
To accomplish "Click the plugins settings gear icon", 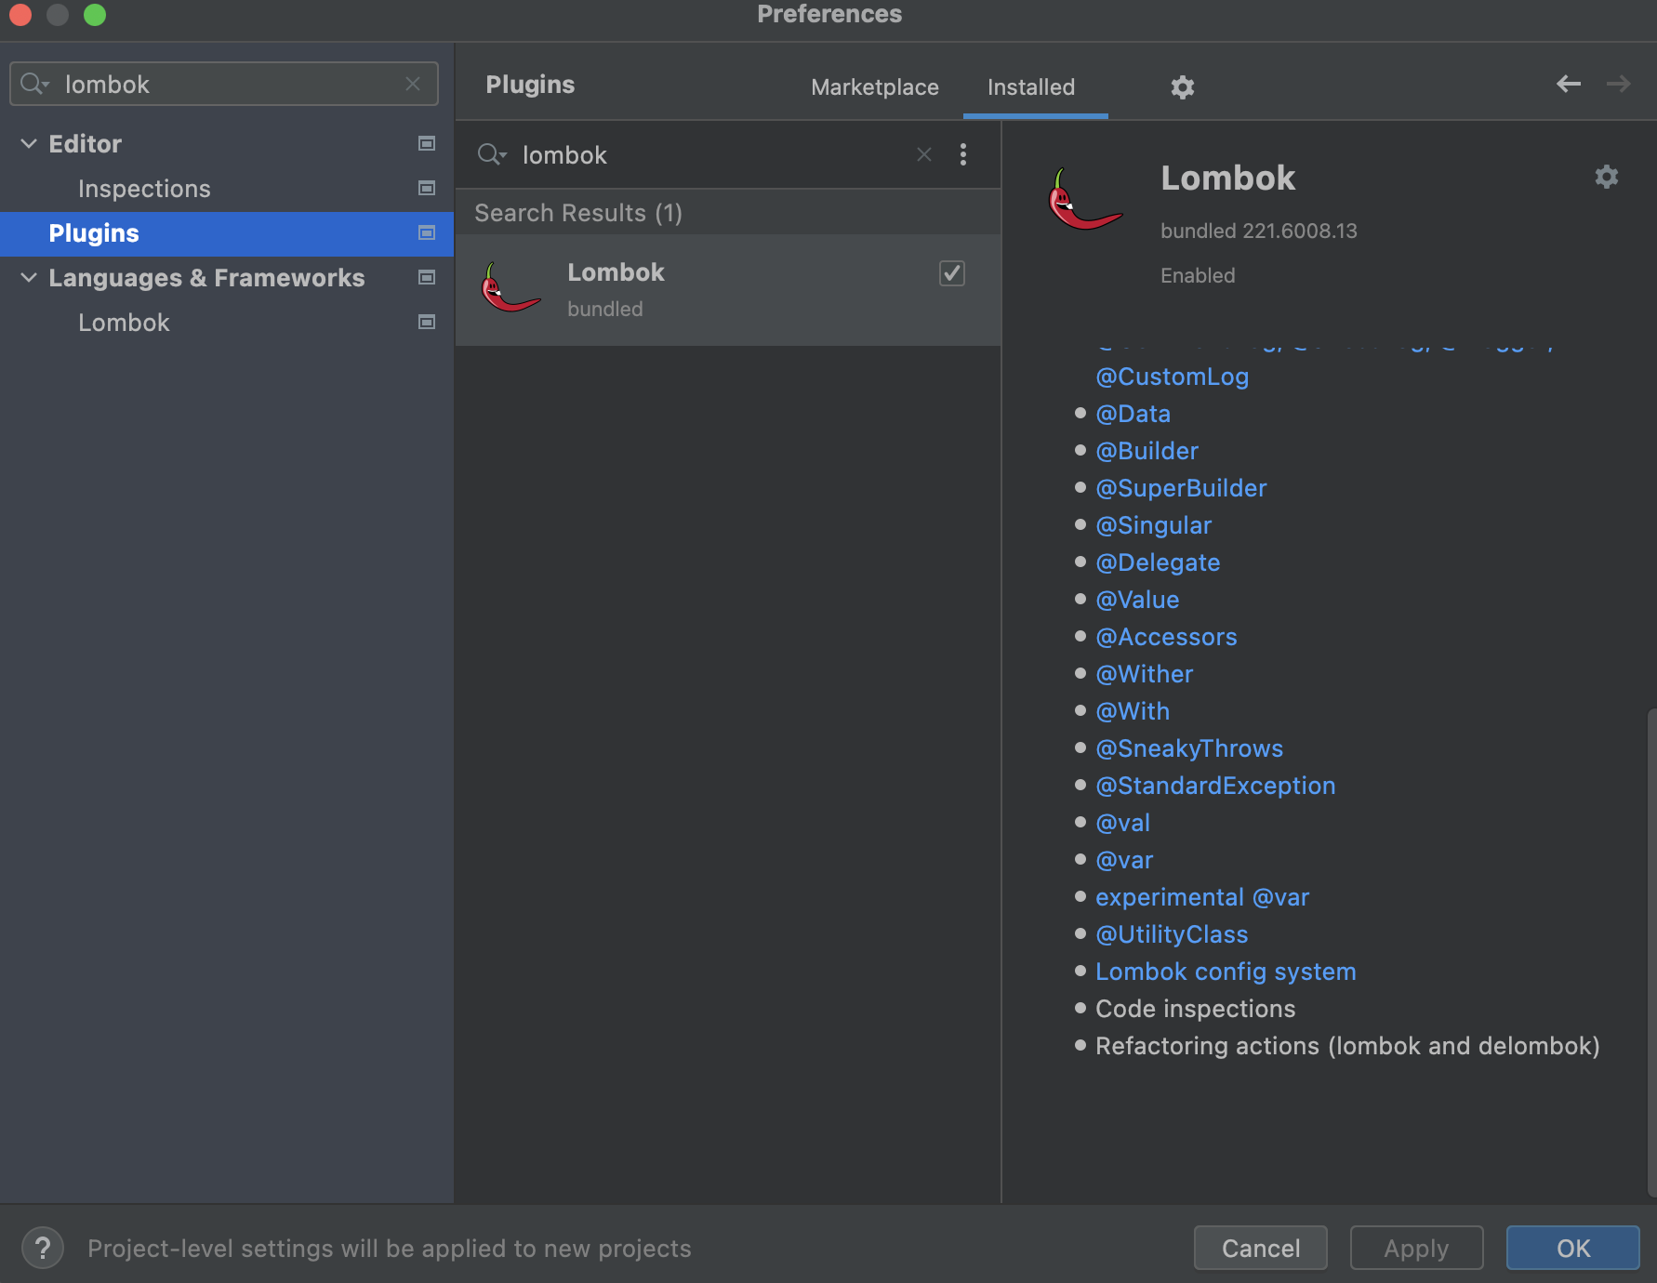I will tap(1182, 87).
